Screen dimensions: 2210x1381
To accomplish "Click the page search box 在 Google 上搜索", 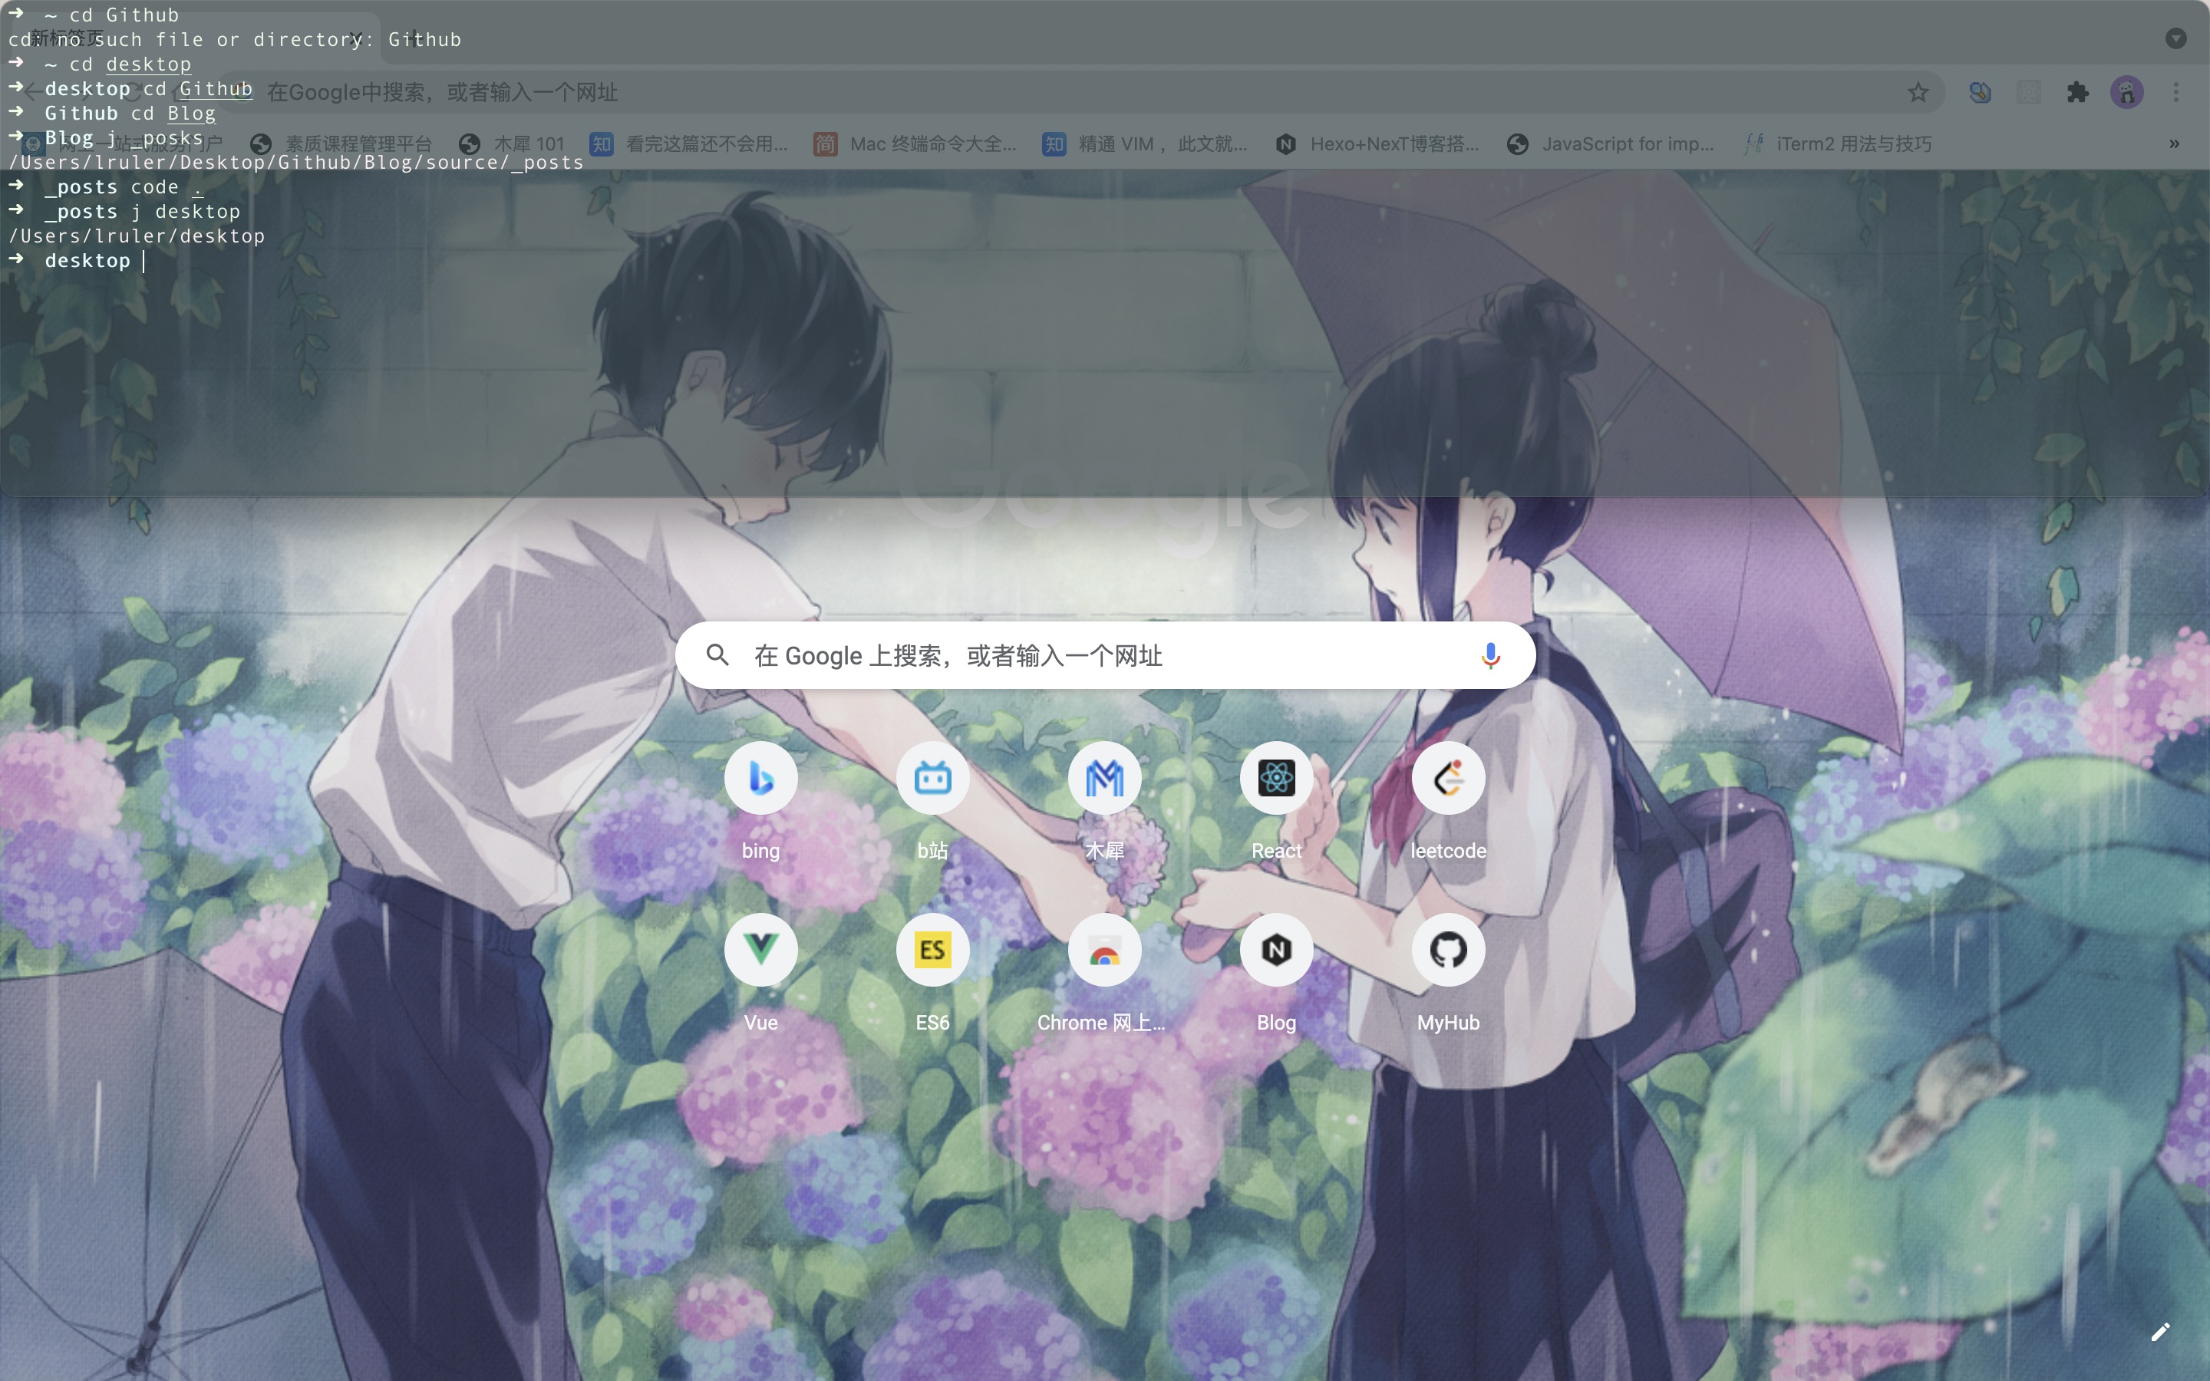I will [x=1105, y=655].
